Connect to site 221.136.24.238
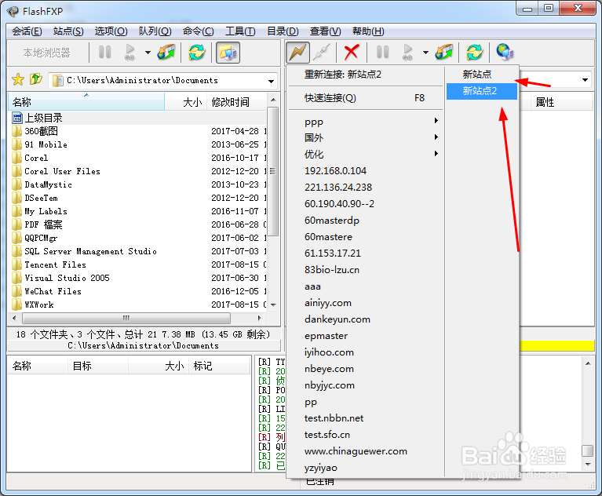This screenshot has width=602, height=496. pos(366,188)
